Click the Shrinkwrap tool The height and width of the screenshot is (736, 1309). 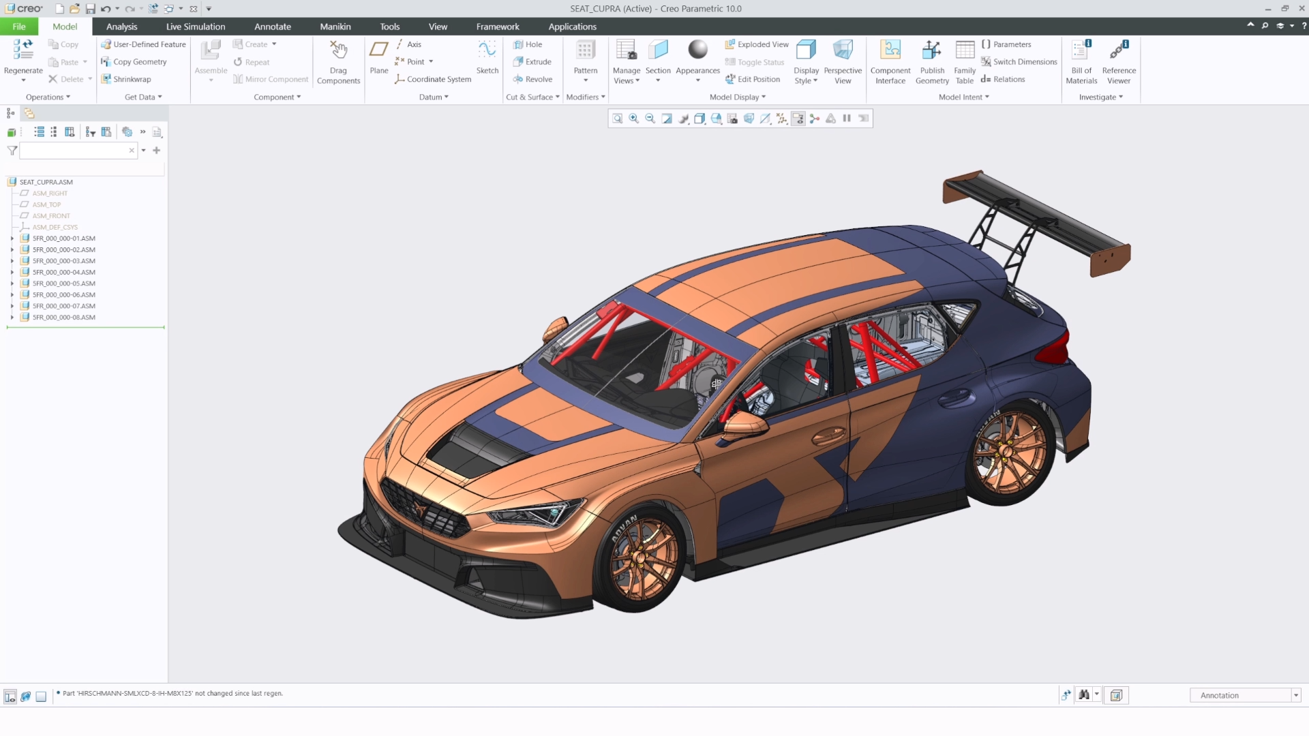[126, 80]
